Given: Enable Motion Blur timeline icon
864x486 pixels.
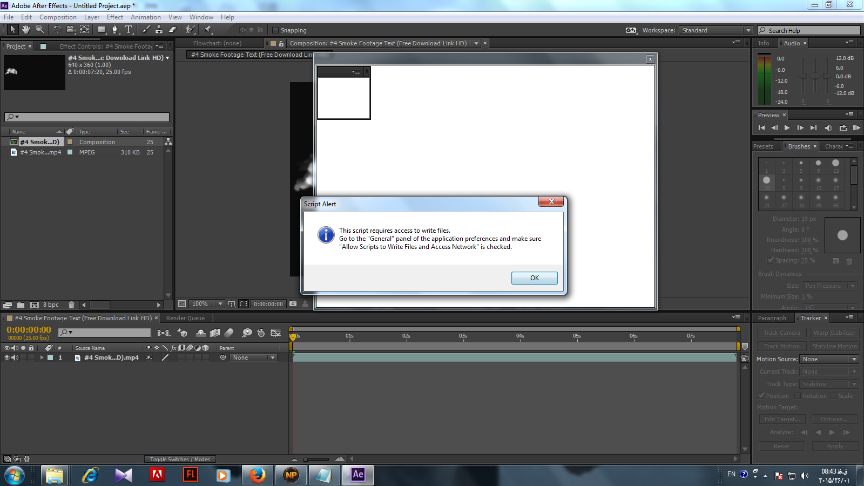Looking at the screenshot, I should 229,333.
